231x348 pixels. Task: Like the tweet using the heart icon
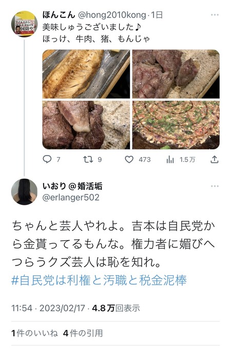point(129,159)
